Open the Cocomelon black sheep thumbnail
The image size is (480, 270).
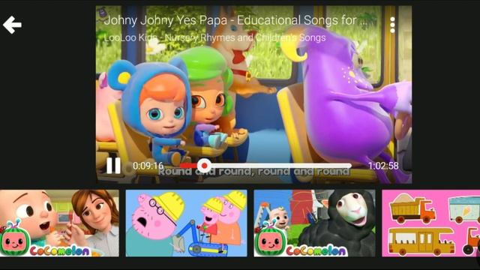pyautogui.click(x=314, y=223)
